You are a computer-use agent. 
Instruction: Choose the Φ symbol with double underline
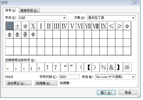17,34
